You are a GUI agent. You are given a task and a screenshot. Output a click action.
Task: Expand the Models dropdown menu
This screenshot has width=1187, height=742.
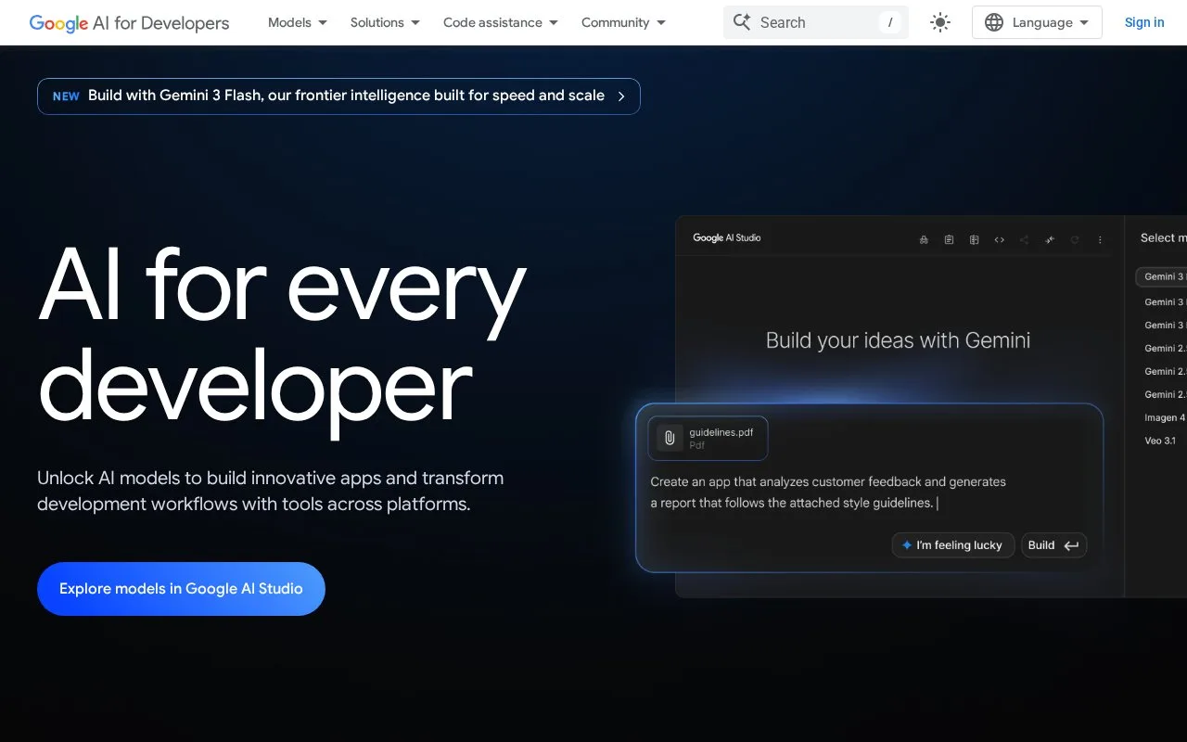298,22
